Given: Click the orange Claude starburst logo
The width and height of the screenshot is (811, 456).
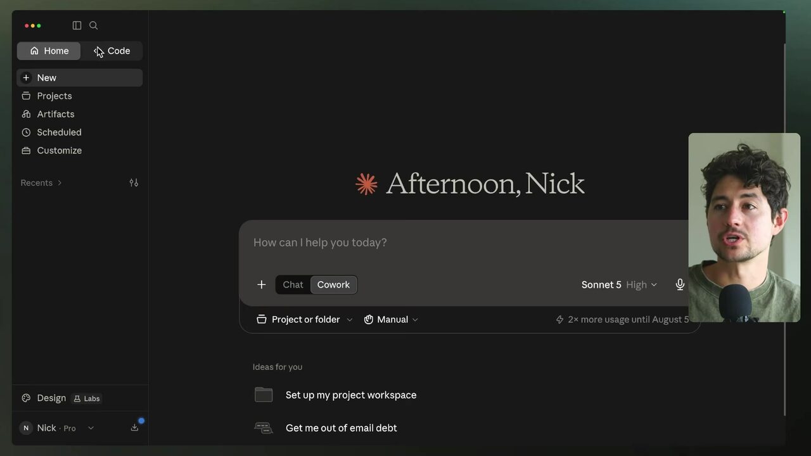Looking at the screenshot, I should [x=366, y=184].
